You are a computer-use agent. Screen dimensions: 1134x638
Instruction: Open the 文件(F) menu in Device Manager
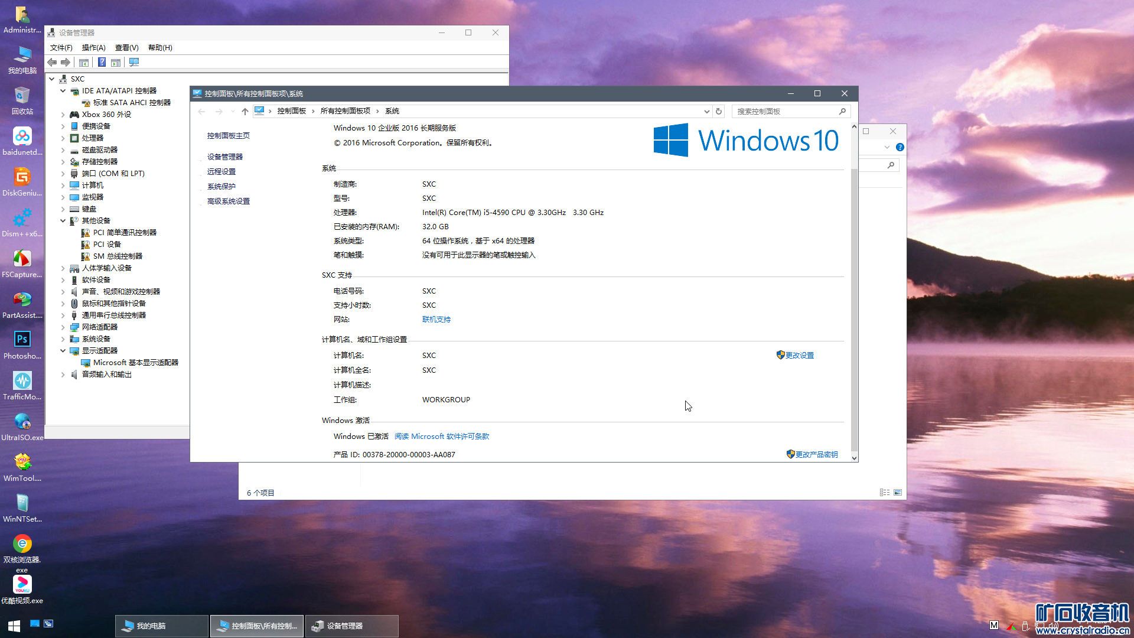pyautogui.click(x=61, y=48)
